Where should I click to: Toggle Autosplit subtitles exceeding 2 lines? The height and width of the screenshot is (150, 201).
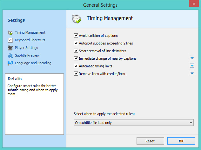point(76,43)
